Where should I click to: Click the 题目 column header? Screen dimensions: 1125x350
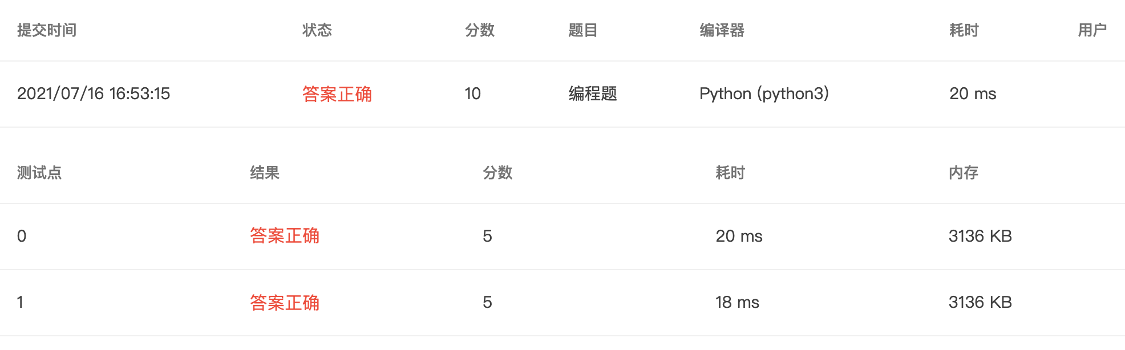click(x=583, y=30)
